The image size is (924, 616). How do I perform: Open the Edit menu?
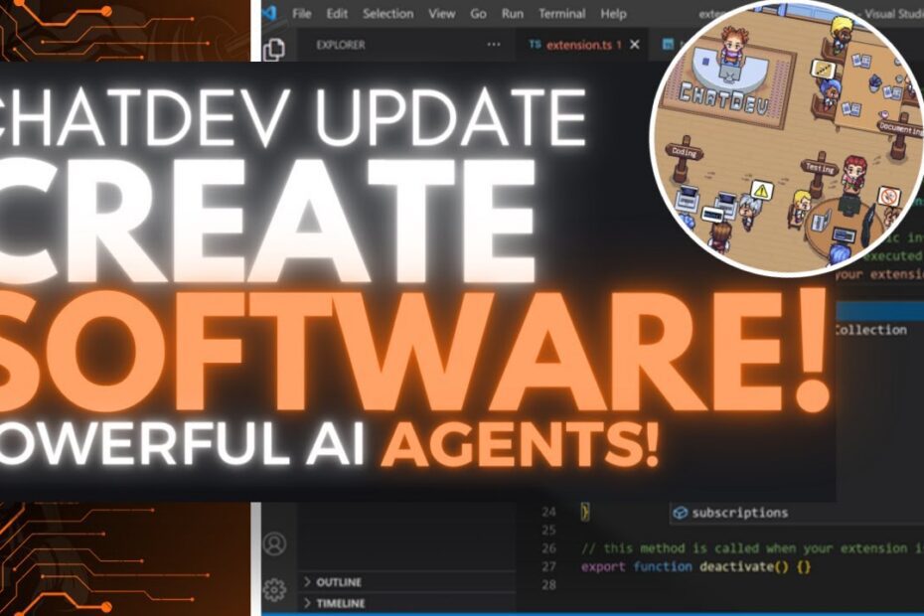coord(337,14)
